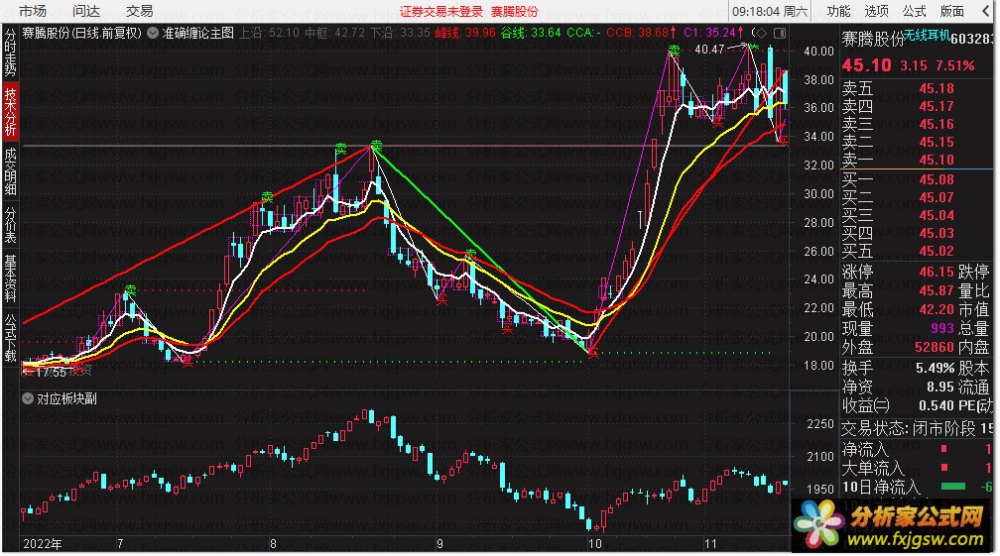Viewport: 1000px width, 556px height.
Task: Click the 无线耳机 sector tag
Action: pos(927,36)
